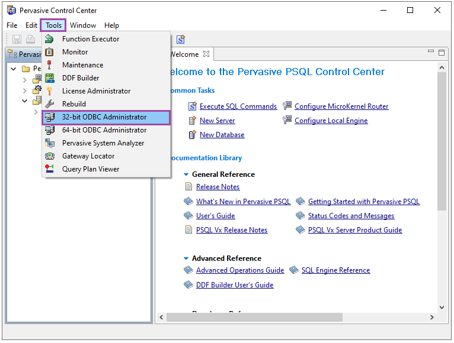The image size is (454, 343).
Task: Click the Configure Local Engine icon
Action: pyautogui.click(x=287, y=119)
